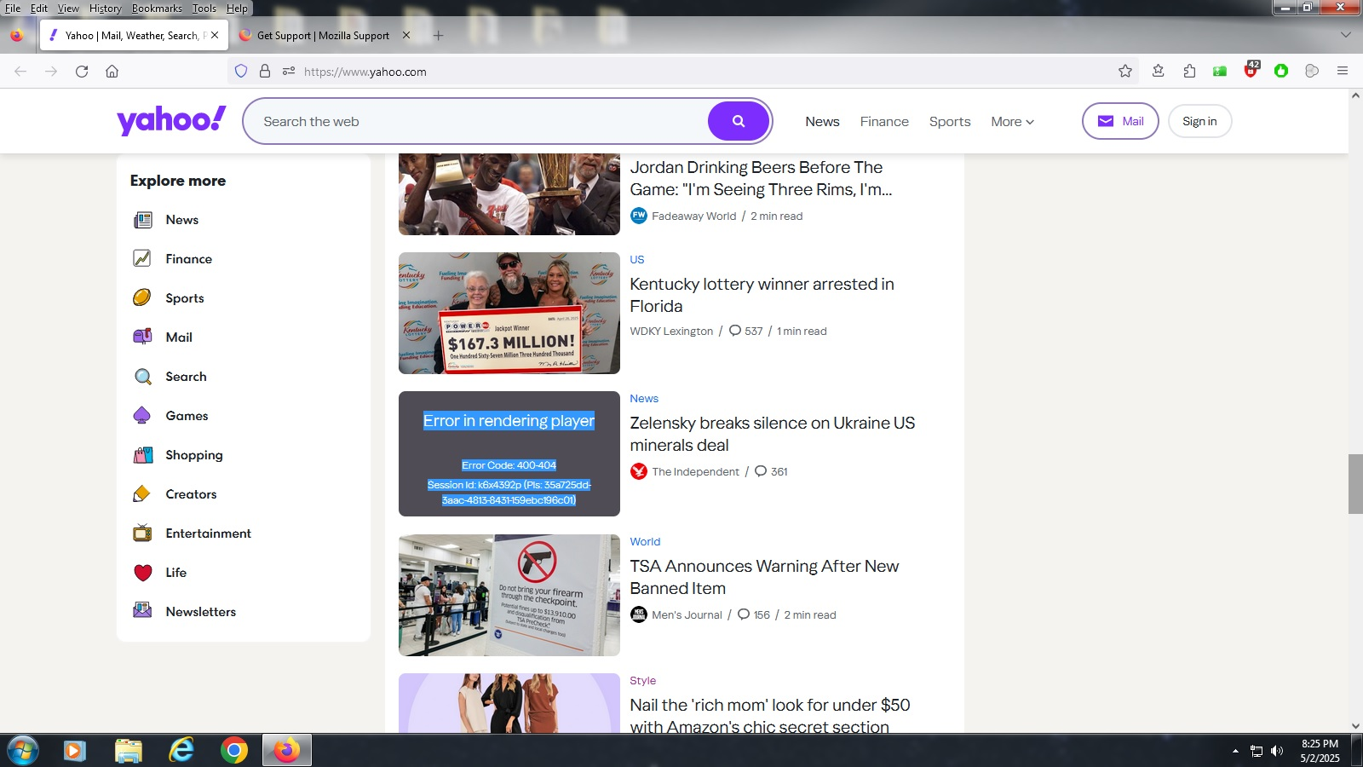Viewport: 1363px width, 767px height.
Task: Click the page vertical scrollbar thumb
Action: [x=1355, y=484]
